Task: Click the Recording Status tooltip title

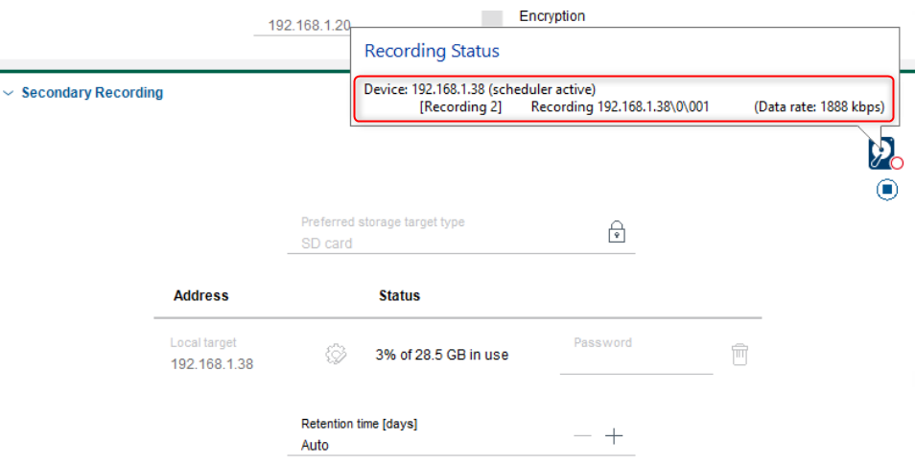Action: (432, 51)
